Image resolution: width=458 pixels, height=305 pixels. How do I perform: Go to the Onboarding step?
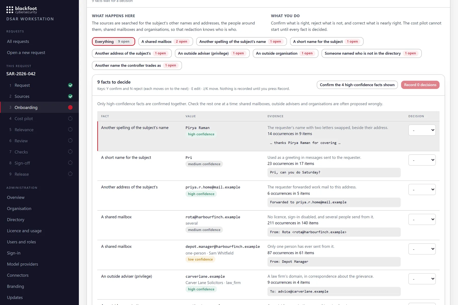point(39,108)
